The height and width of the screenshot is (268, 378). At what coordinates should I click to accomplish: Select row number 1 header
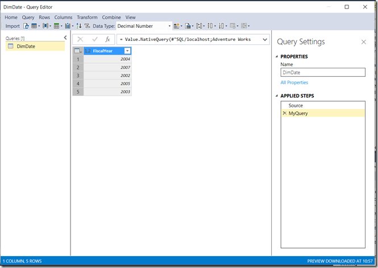78,59
